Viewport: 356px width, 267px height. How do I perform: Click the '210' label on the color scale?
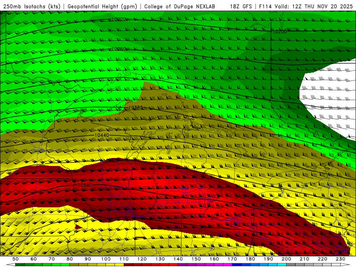click(x=304, y=259)
